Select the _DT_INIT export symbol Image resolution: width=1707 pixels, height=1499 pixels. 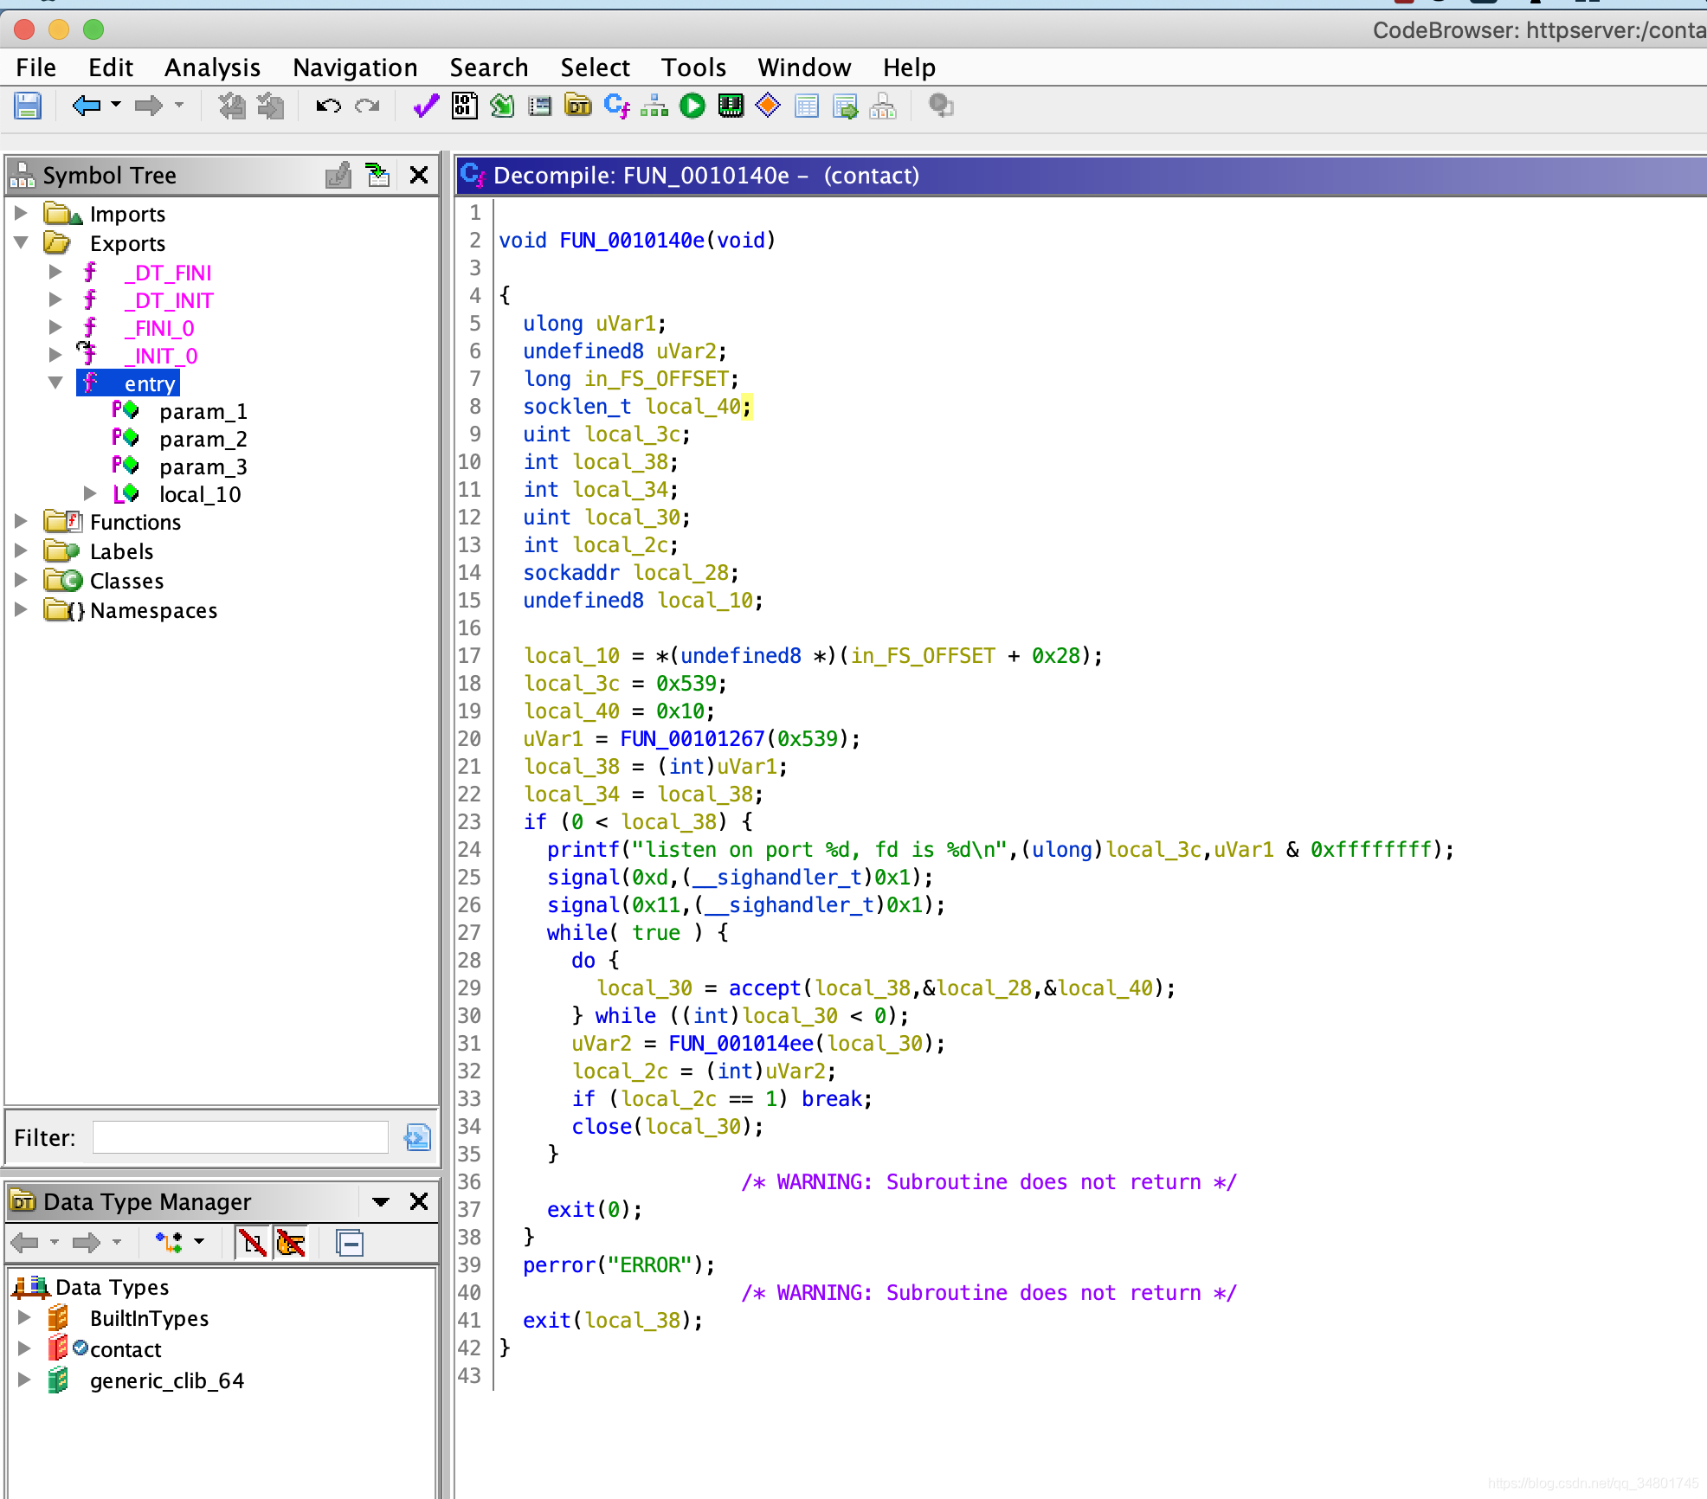pos(169,300)
